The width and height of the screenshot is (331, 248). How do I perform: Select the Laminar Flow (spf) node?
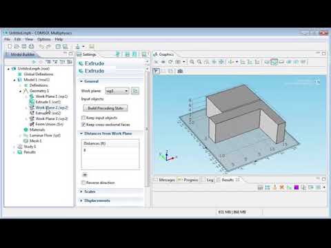coord(42,136)
